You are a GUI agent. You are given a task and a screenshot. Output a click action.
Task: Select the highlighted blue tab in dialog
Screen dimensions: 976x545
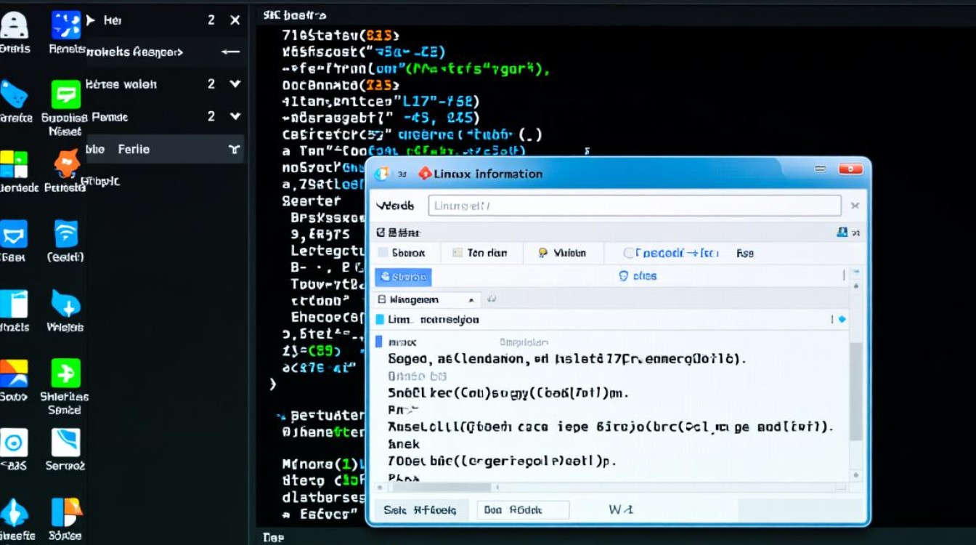pos(403,277)
